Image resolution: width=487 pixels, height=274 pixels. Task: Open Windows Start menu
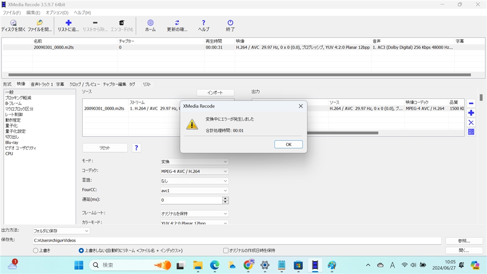click(79, 265)
